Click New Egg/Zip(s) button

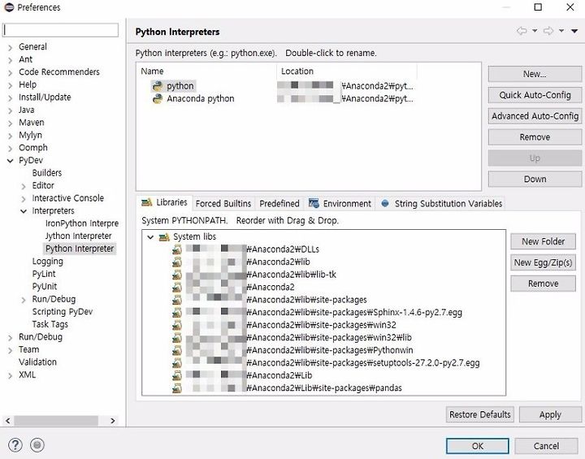[543, 262]
